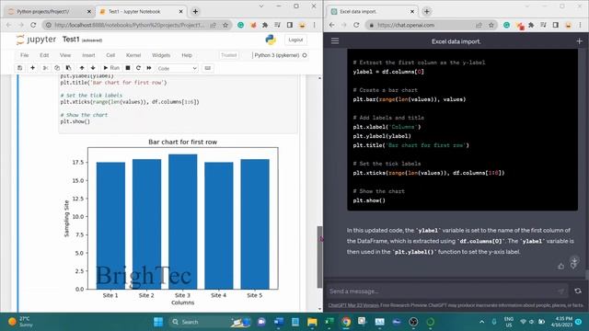Open Windows Start menu
The width and height of the screenshot is (589, 331).
pyautogui.click(x=158, y=322)
